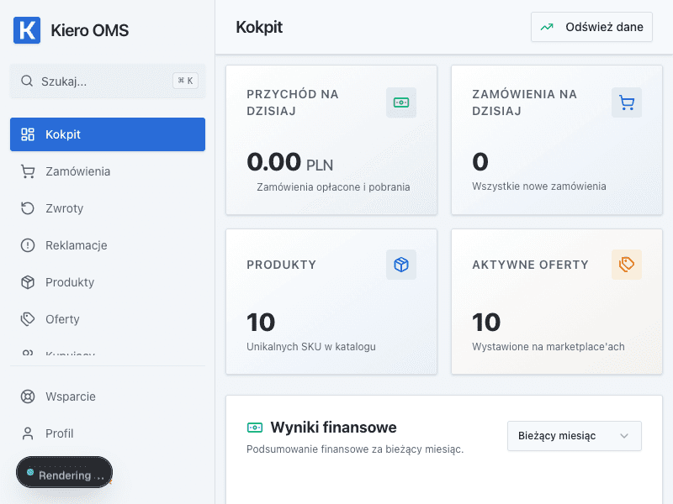This screenshot has width=673, height=504.
Task: Open Reklamacje in the sidebar
Action: click(x=108, y=245)
